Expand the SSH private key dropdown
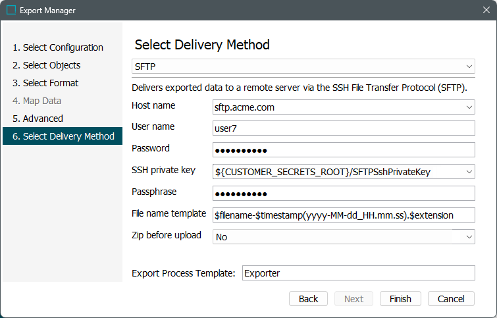 pos(469,172)
